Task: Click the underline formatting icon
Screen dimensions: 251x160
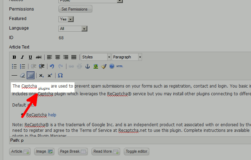Action: (30, 57)
